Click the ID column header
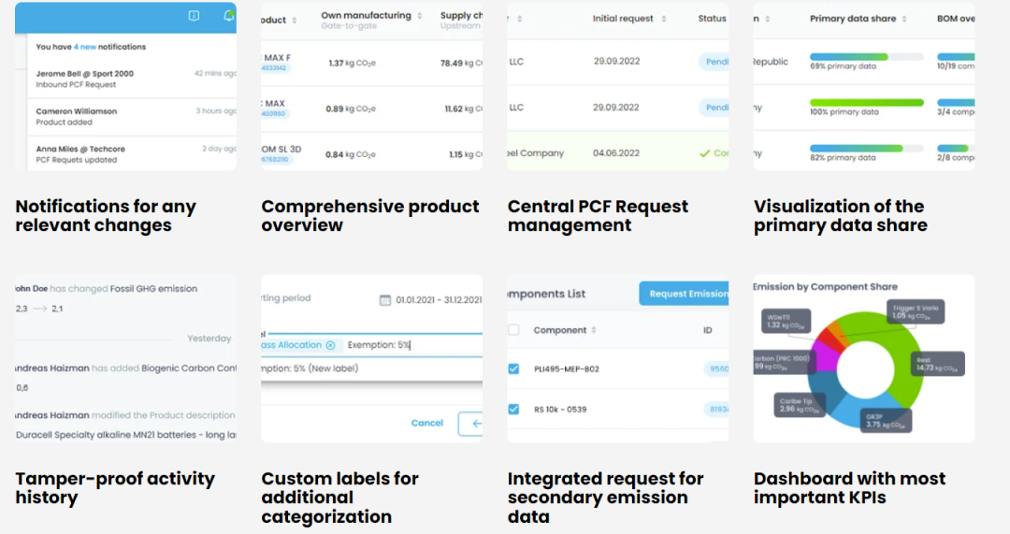 pyautogui.click(x=707, y=330)
